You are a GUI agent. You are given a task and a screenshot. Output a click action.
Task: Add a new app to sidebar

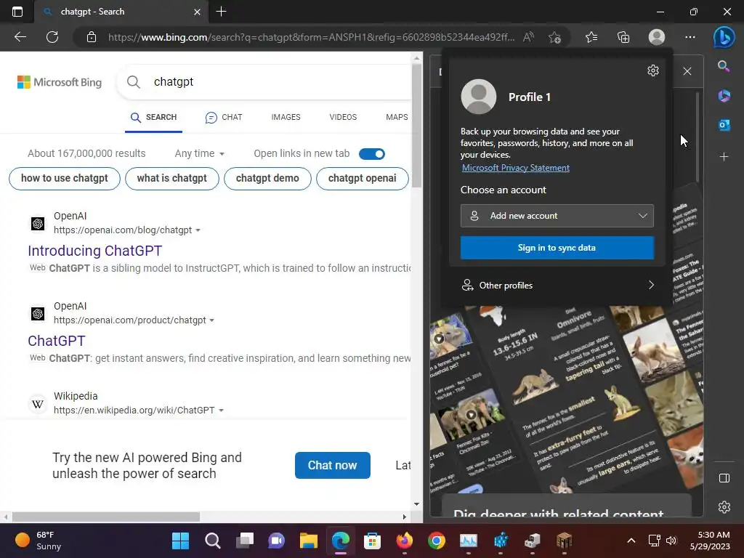point(724,157)
